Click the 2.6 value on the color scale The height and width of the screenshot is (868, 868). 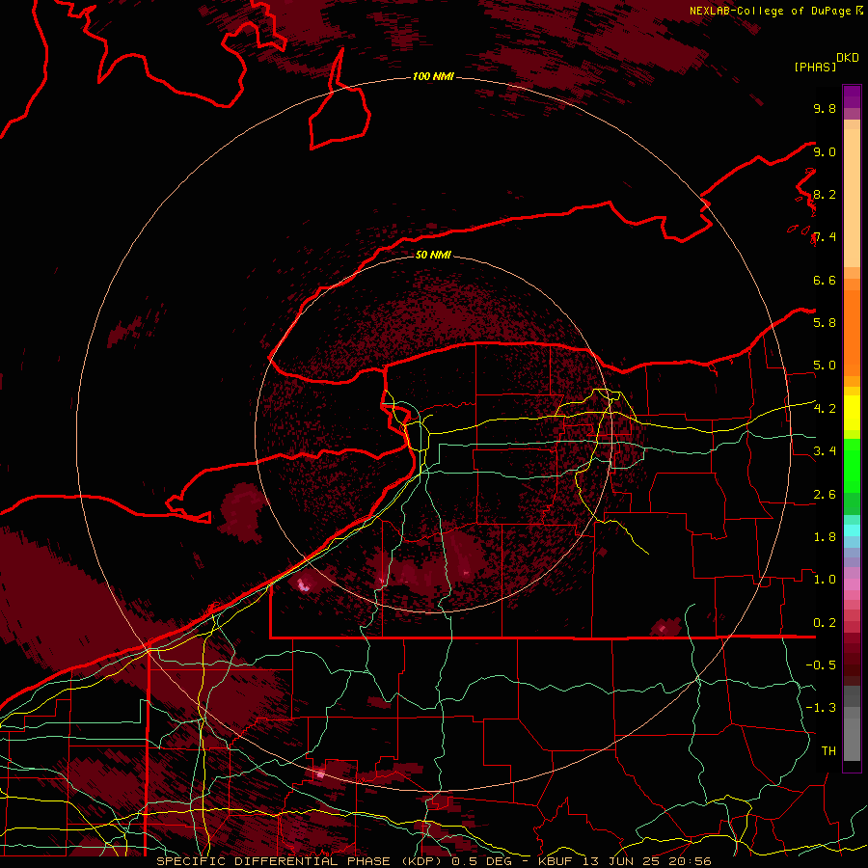[825, 495]
